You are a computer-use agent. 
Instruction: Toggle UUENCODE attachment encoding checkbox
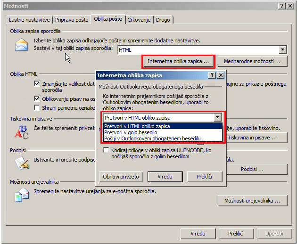coord(107,150)
